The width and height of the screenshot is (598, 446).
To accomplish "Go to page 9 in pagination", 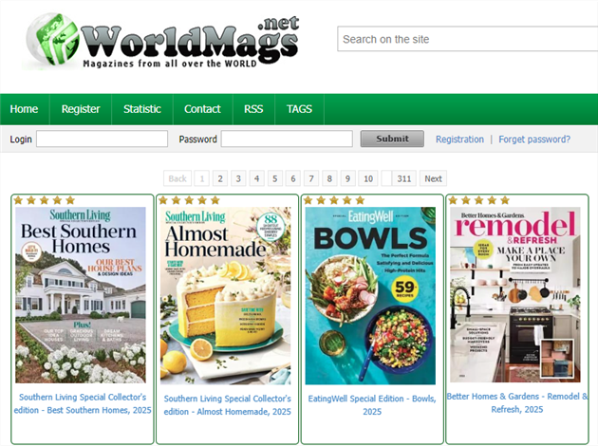I will [x=347, y=178].
